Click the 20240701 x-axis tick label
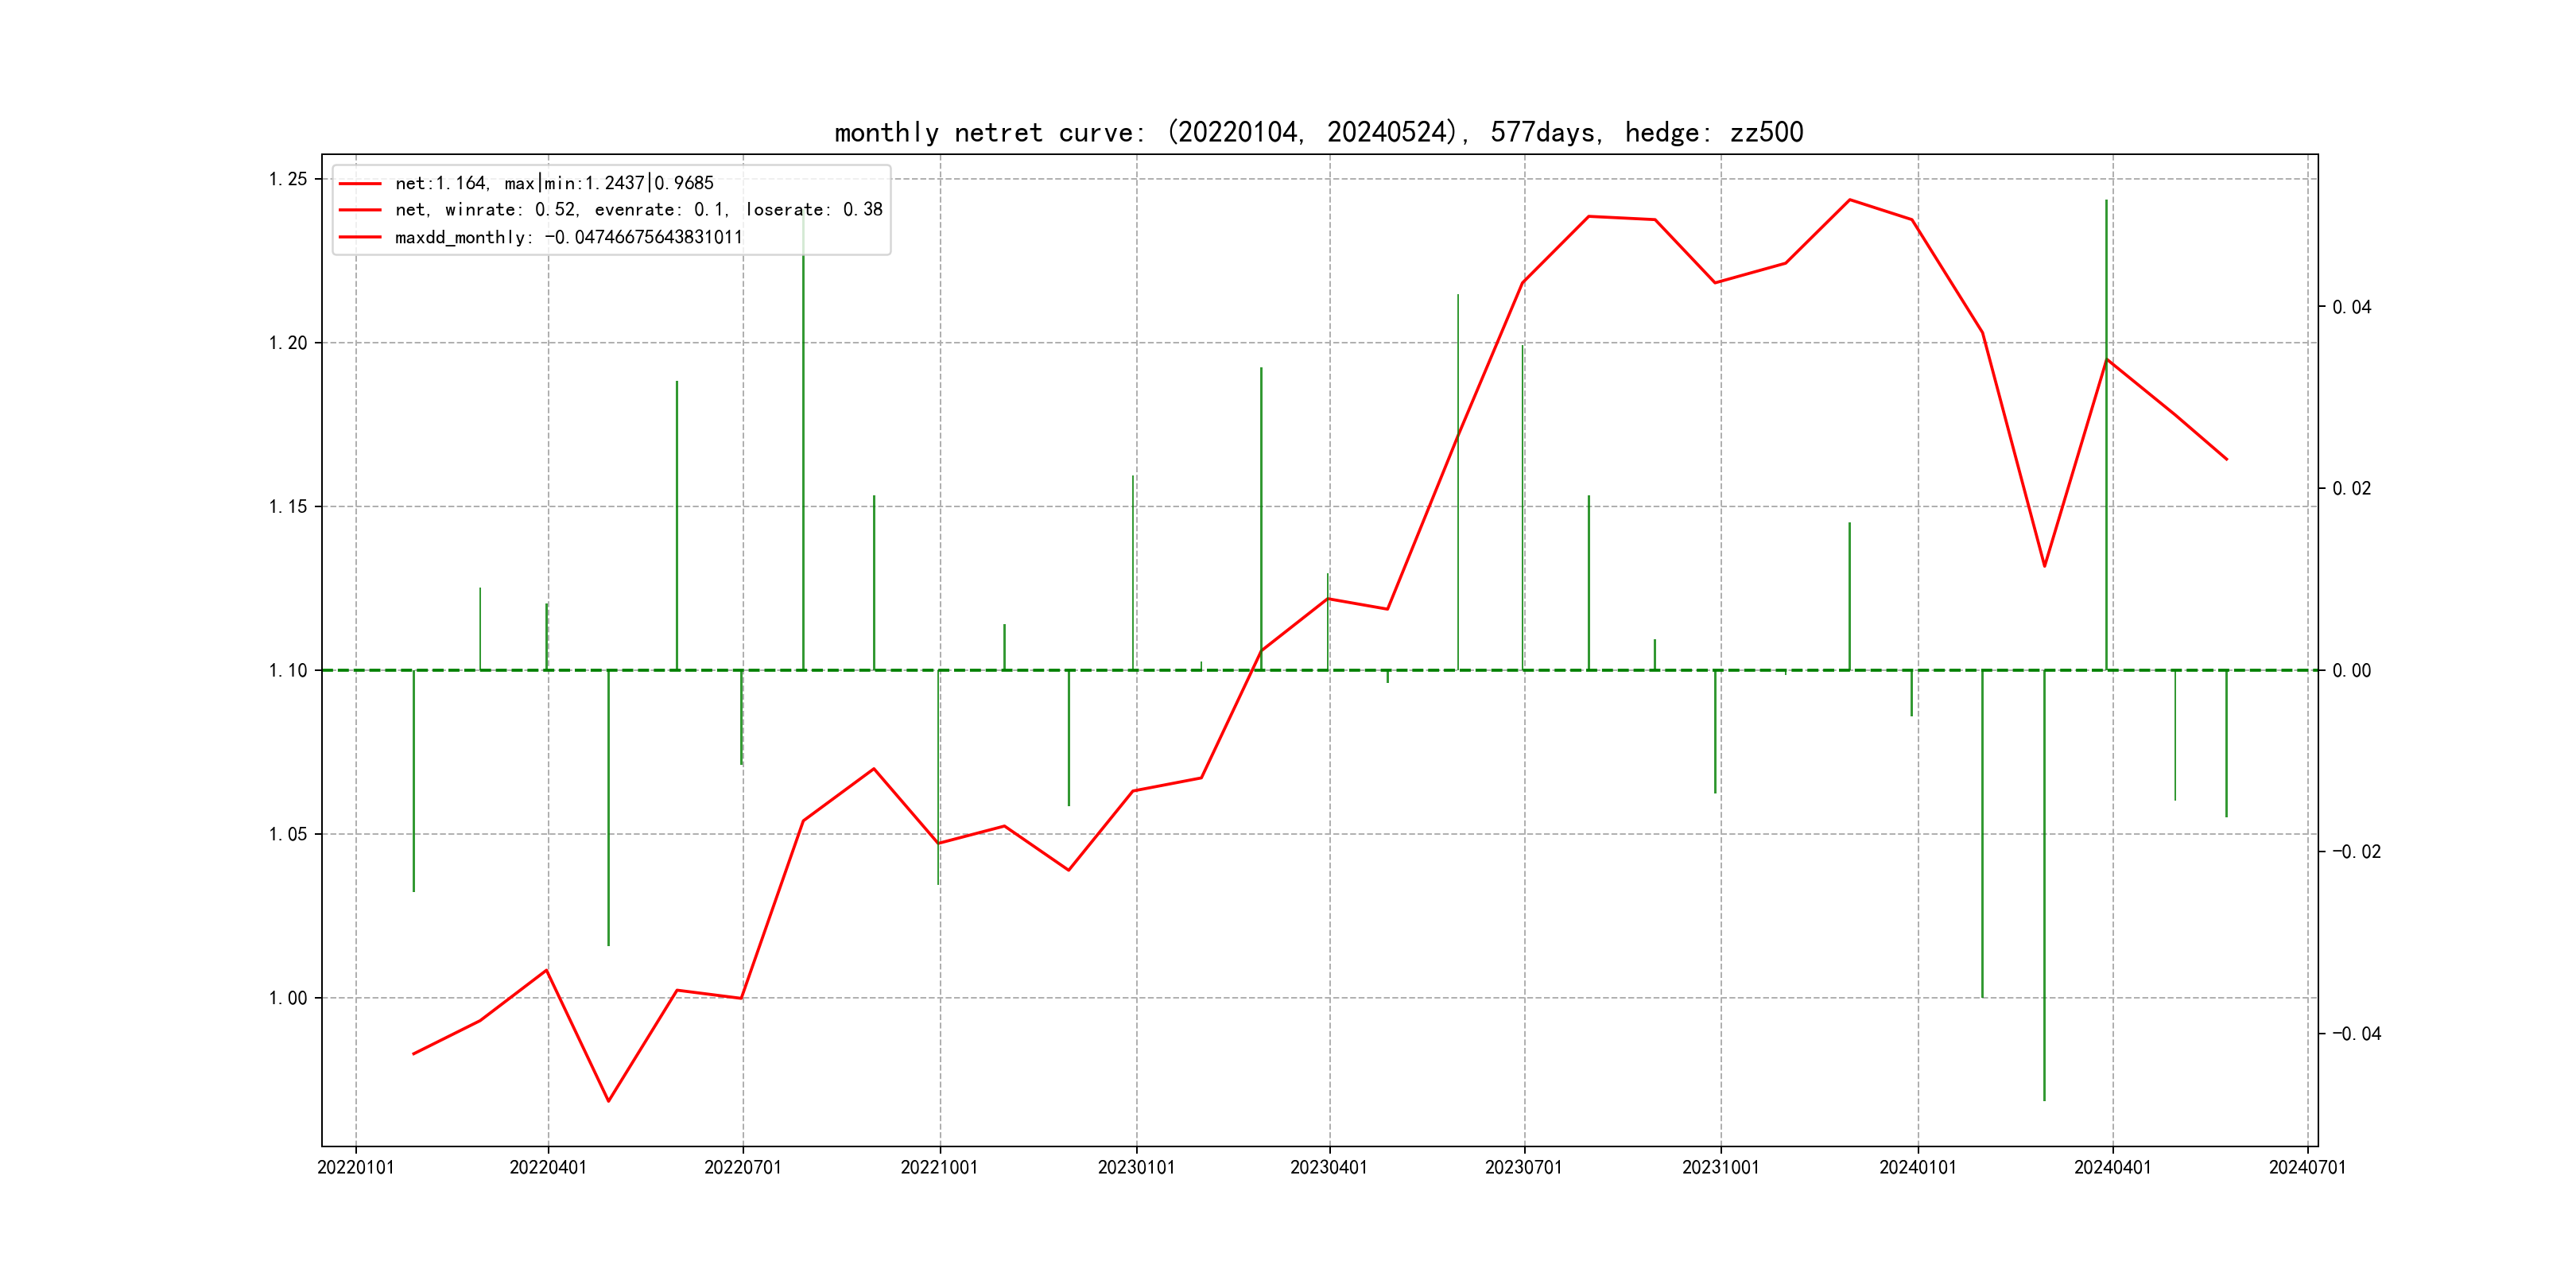This screenshot has width=2576, height=1288. (x=2307, y=1168)
